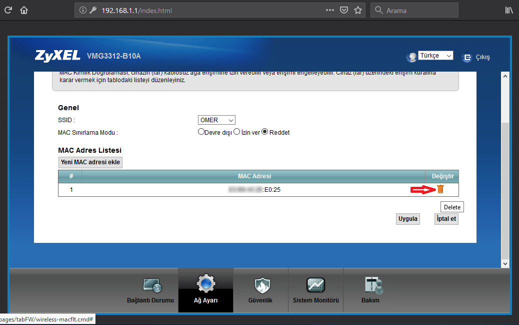Go to the browser home page icon
The width and height of the screenshot is (519, 325).
pyautogui.click(x=24, y=11)
